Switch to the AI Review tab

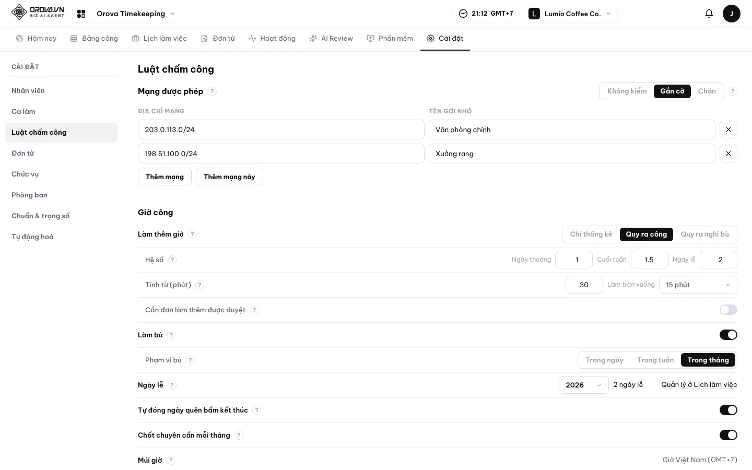(331, 38)
